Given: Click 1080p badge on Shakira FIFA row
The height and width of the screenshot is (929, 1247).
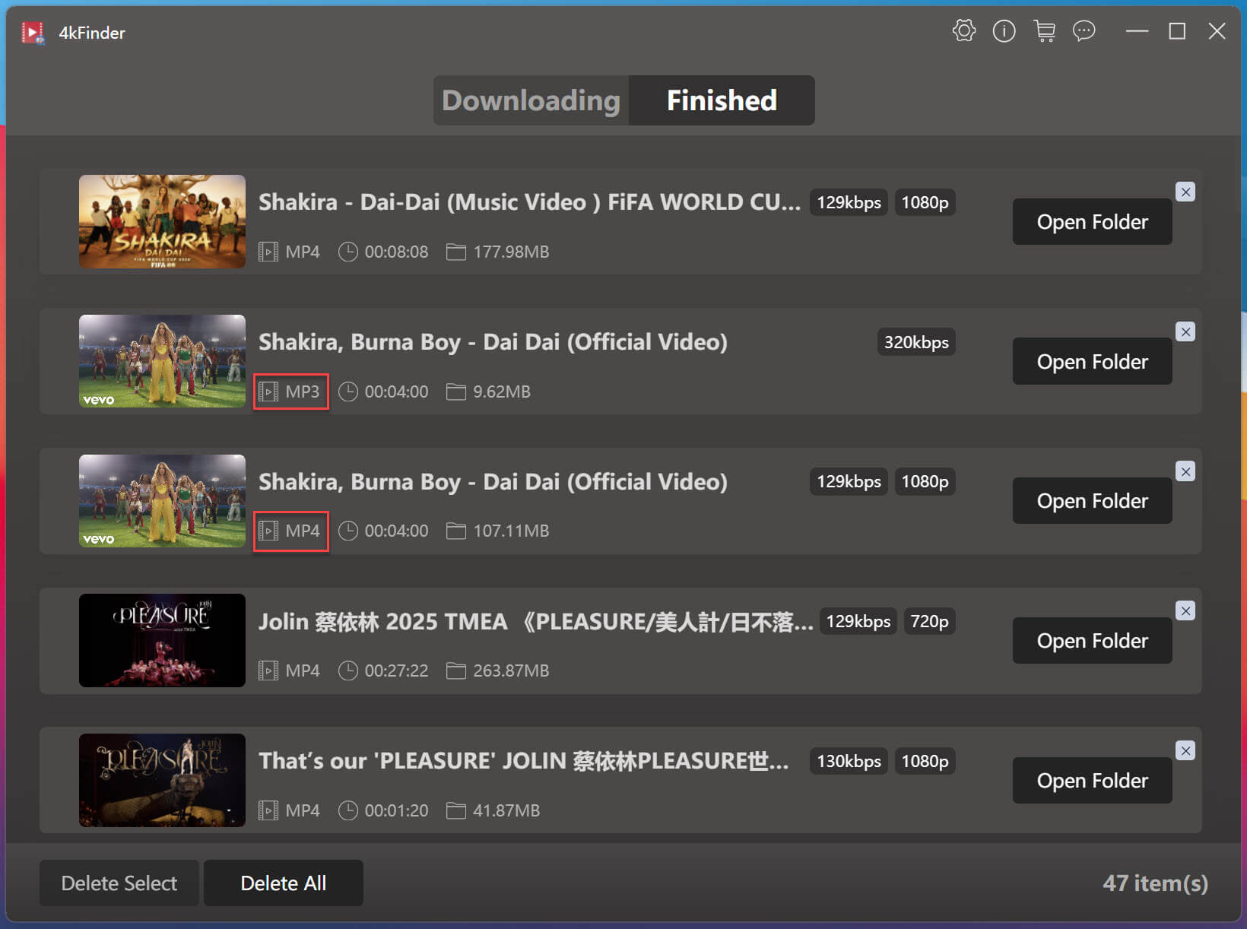Looking at the screenshot, I should (x=925, y=202).
